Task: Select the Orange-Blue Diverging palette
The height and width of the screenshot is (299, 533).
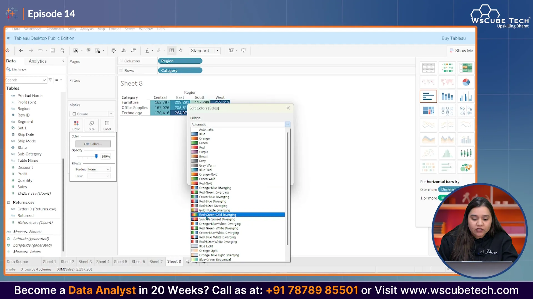Action: (x=238, y=188)
